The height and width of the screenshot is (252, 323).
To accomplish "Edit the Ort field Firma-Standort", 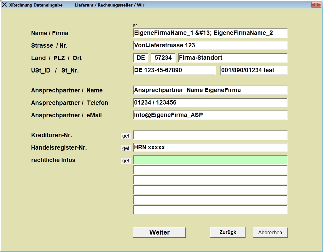I will [x=233, y=58].
